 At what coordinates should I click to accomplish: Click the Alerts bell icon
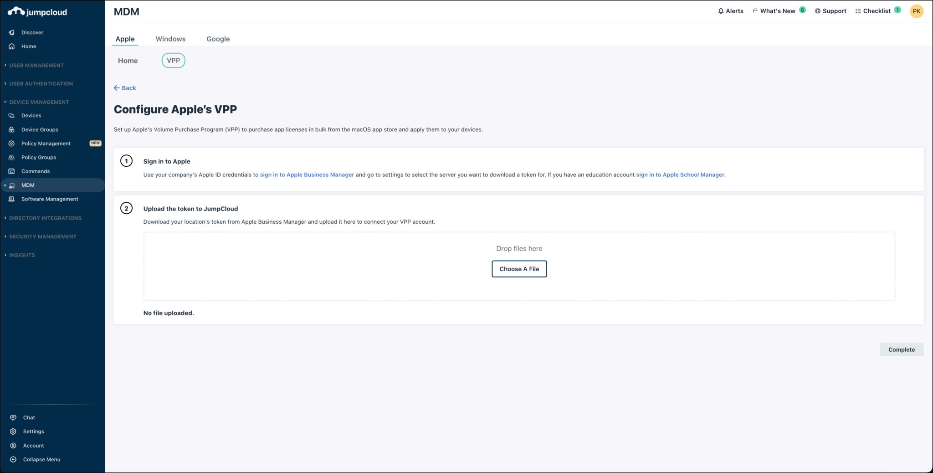point(720,10)
